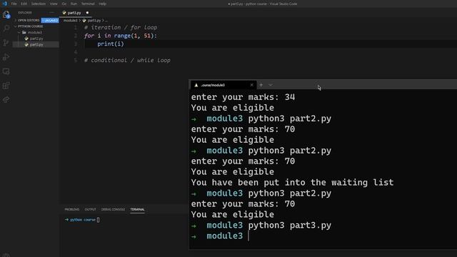Viewport: 457px width, 257px height.
Task: Open the View menu
Action: [x=54, y=4]
